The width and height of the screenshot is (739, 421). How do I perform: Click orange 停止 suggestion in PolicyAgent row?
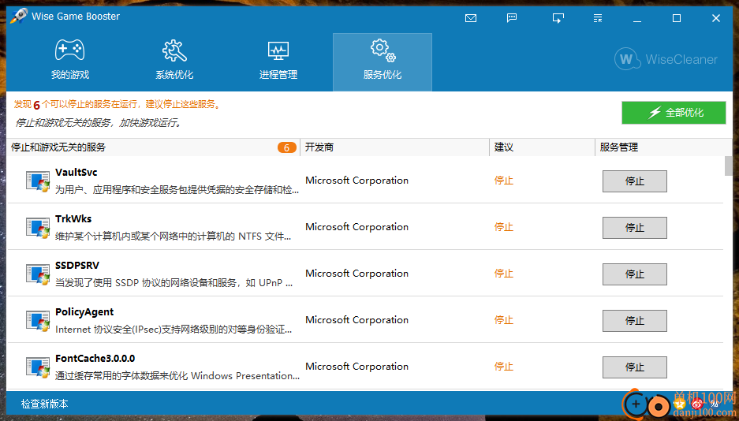(503, 320)
